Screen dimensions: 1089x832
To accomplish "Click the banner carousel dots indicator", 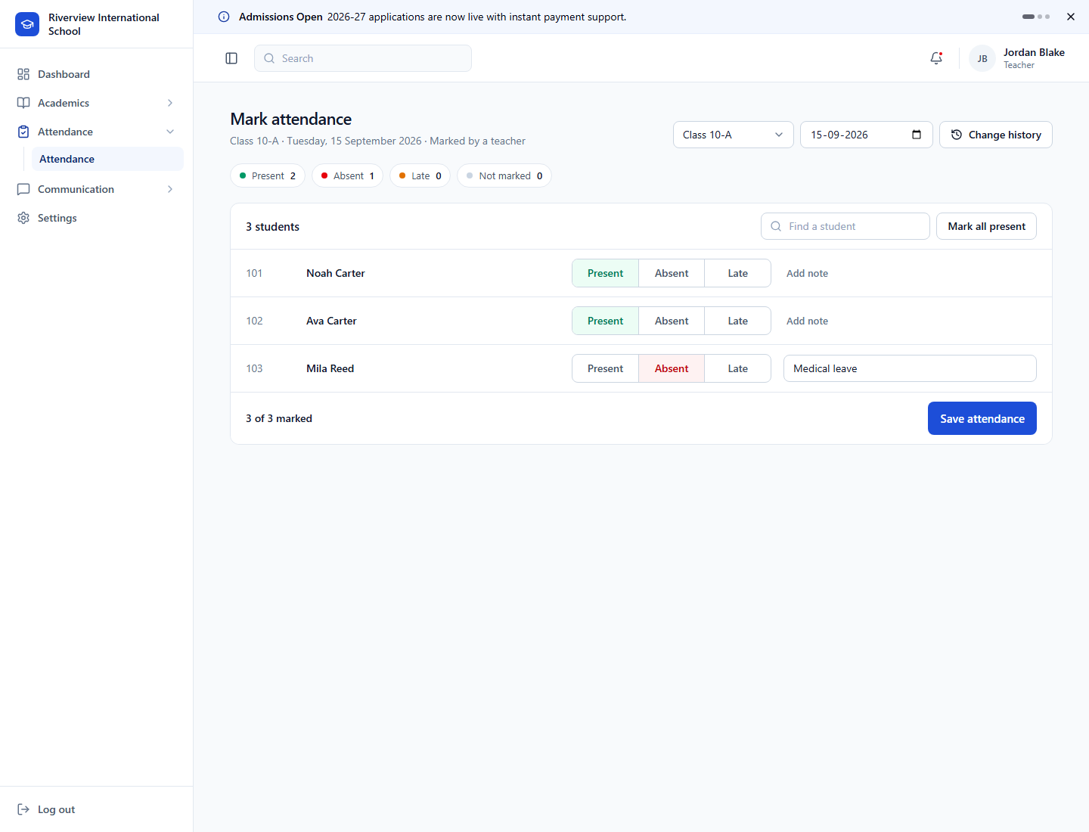I will click(x=1036, y=17).
